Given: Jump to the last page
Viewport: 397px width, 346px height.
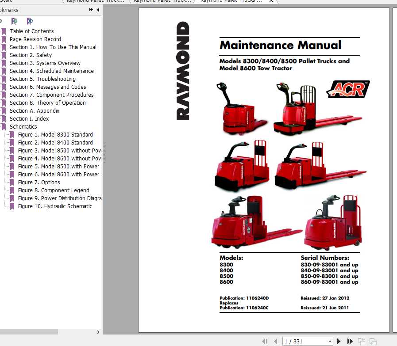Looking at the screenshot, I should click(x=350, y=342).
